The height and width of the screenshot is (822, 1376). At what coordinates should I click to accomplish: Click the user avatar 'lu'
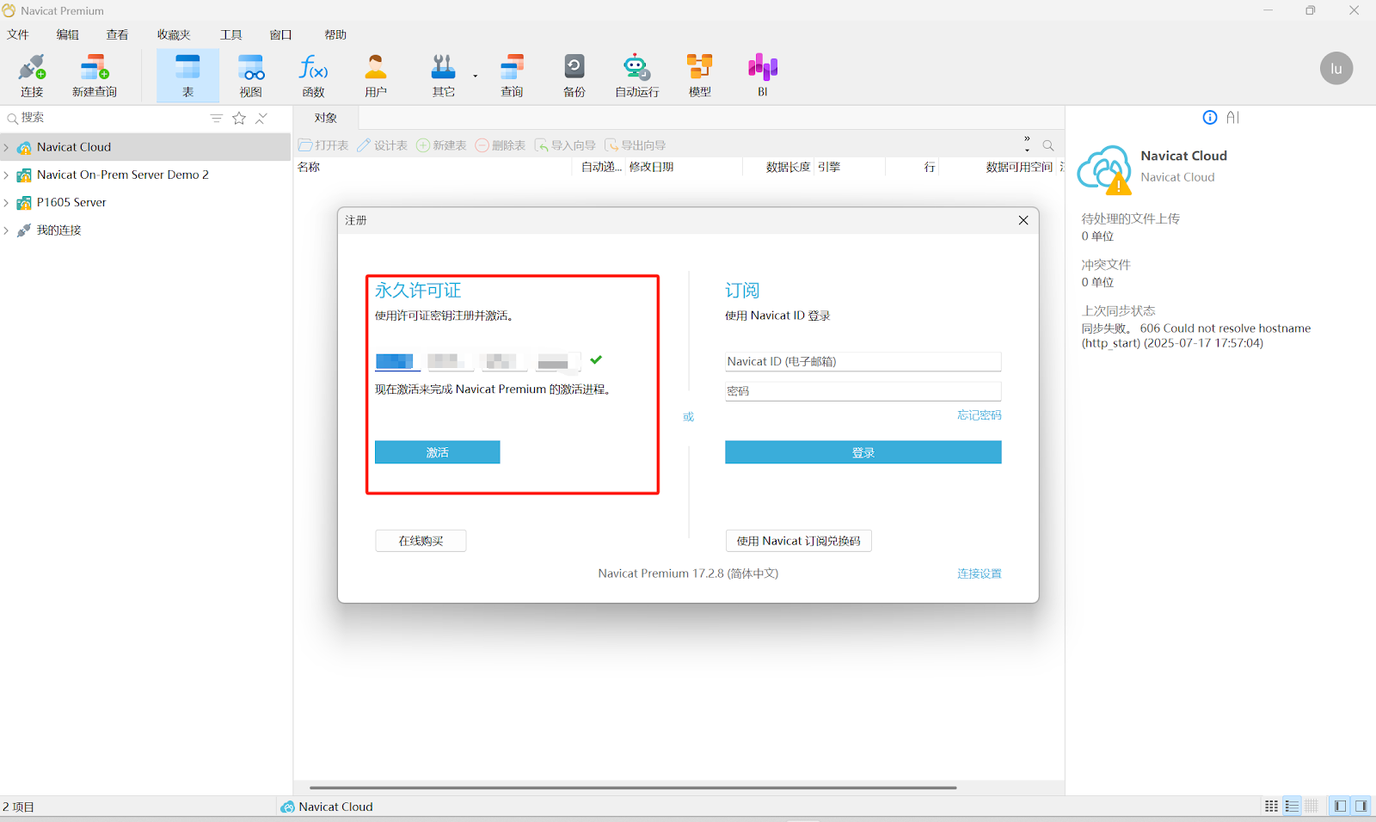tap(1336, 69)
